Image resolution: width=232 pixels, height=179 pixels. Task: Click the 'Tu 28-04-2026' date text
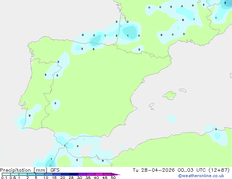tap(154, 170)
